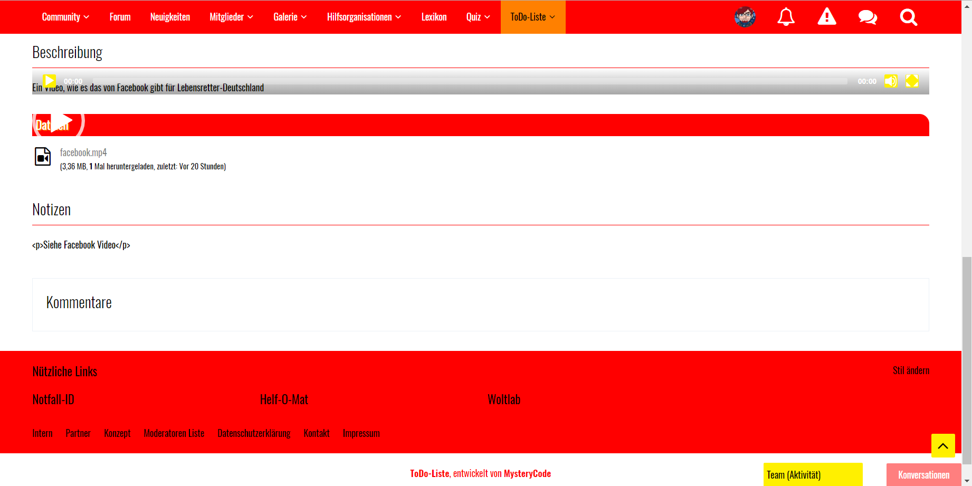This screenshot has height=486, width=972.
Task: Open the Forum menu item
Action: pyautogui.click(x=120, y=17)
